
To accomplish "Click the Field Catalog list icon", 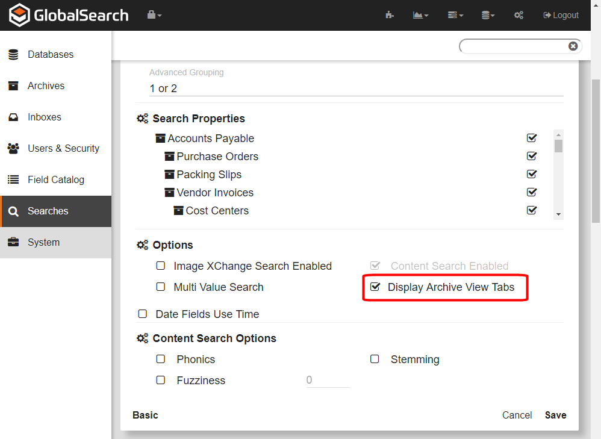I will 13,179.
